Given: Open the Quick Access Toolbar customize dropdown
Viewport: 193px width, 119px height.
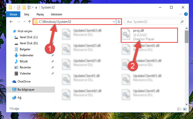Looking at the screenshot, I should click(x=36, y=8).
